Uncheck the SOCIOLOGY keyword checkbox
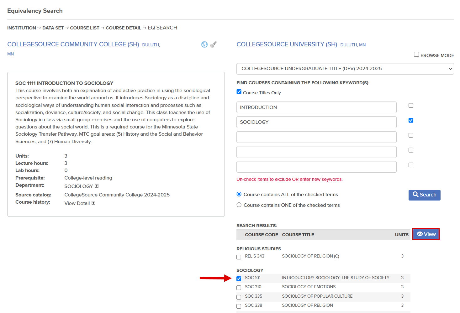Viewport: 460px width, 313px height. [x=411, y=120]
